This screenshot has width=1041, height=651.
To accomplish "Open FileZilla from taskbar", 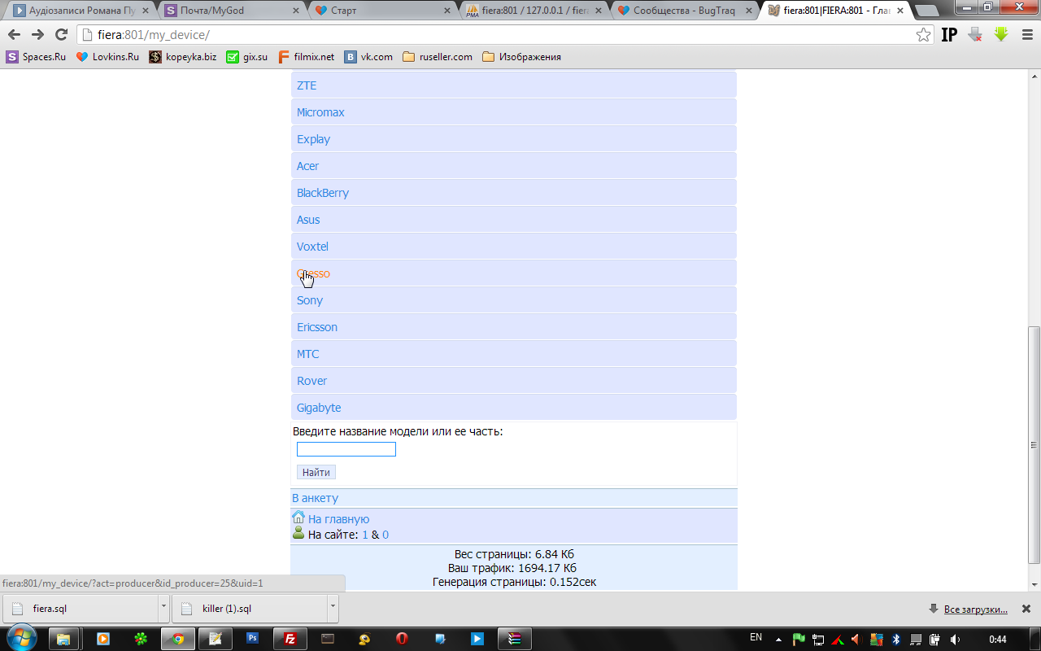I will click(290, 639).
